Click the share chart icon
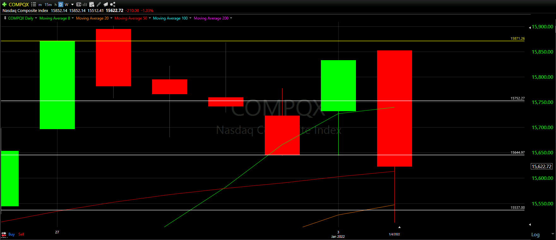 click(x=113, y=4)
